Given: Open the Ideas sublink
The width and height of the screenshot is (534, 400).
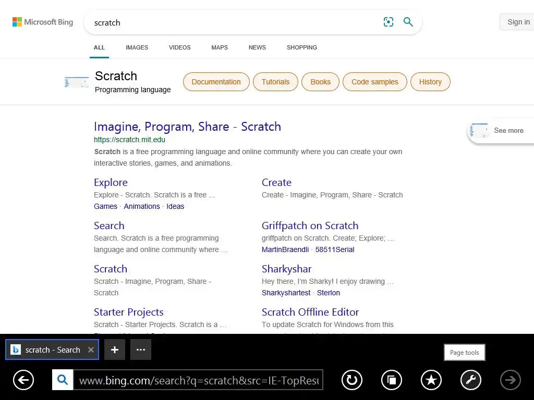Looking at the screenshot, I should (175, 206).
